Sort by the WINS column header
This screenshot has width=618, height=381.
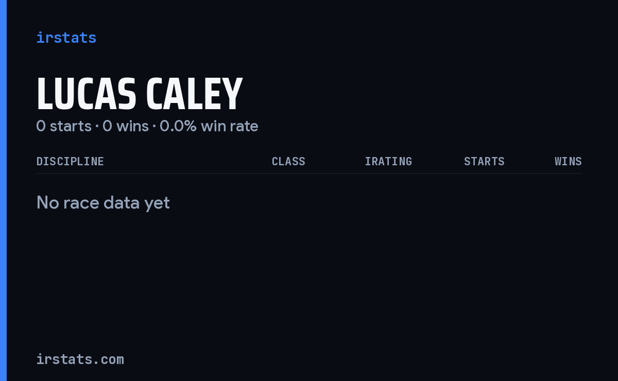[568, 161]
